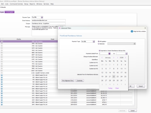Click the Clear link in calendar

tap(117, 88)
